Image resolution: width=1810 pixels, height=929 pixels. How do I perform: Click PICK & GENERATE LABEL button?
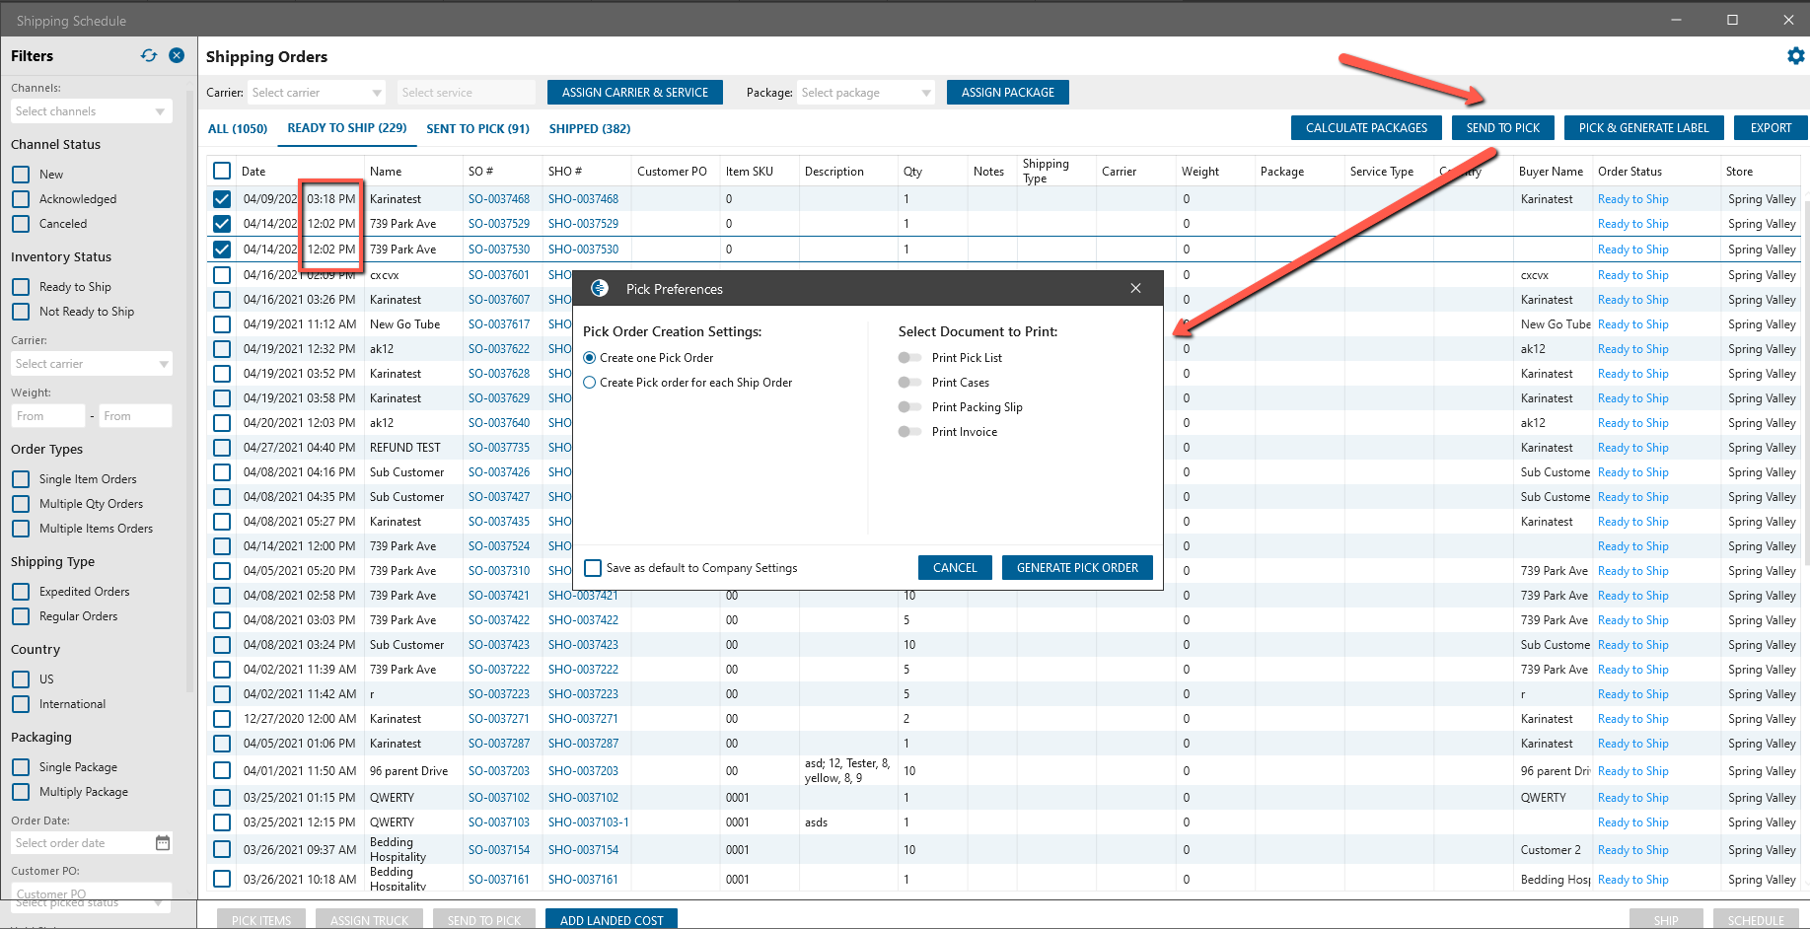(x=1644, y=128)
